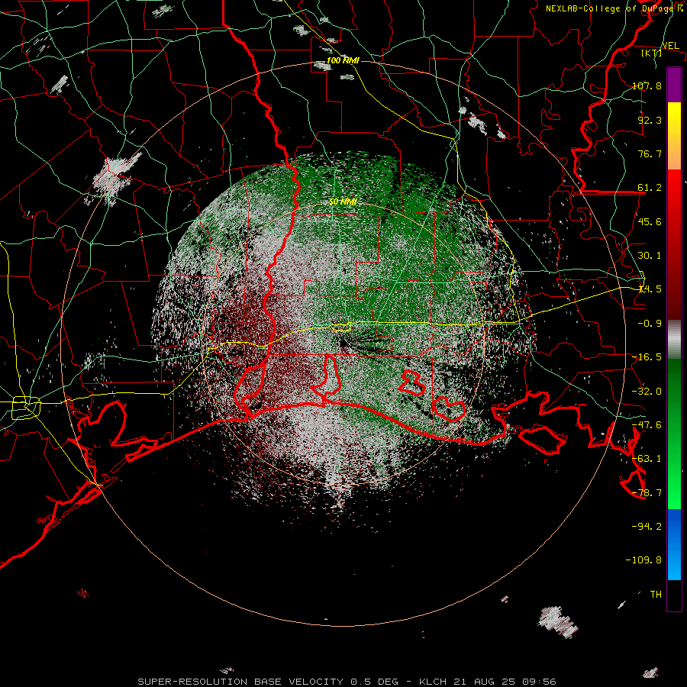Viewport: 687px width, 687px height.
Task: Click the 107.8 scale value
Action: [647, 85]
